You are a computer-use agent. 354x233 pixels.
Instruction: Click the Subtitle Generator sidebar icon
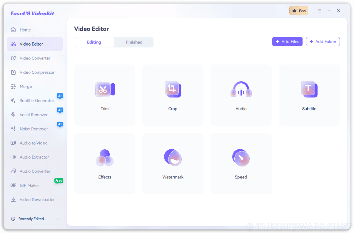(13, 100)
